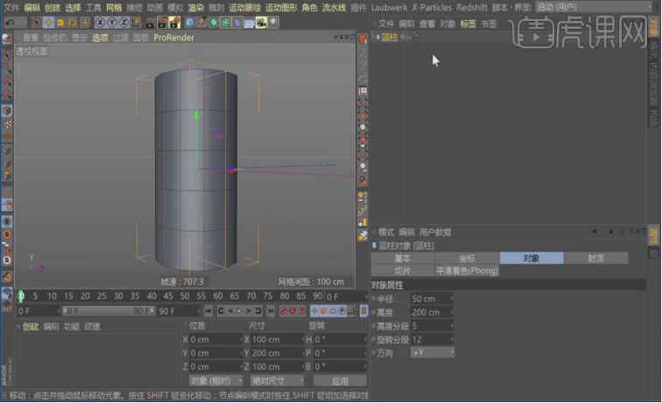Open the 渲染 menu
The height and width of the screenshot is (403, 662).
[196, 8]
